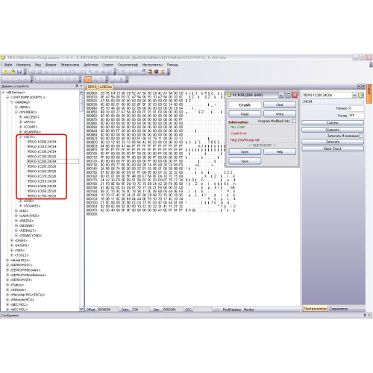Click the Save floppy disk toolbar icon
This screenshot has width=373, height=373.
19,72
